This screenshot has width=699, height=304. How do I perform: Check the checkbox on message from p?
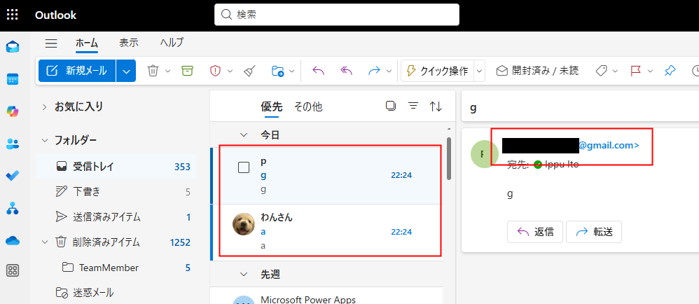pos(244,167)
